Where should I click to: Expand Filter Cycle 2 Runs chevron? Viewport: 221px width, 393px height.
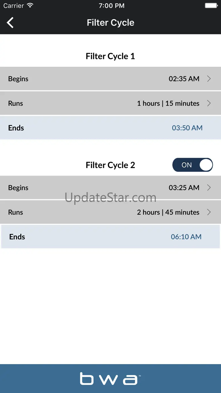pos(209,212)
